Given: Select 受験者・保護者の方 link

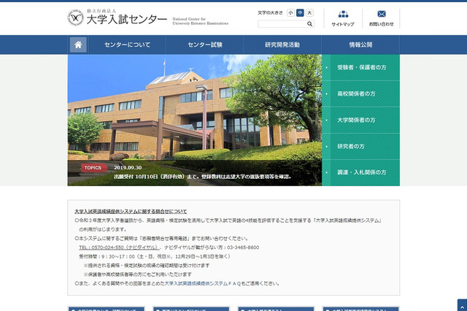Looking at the screenshot, I should 360,67.
